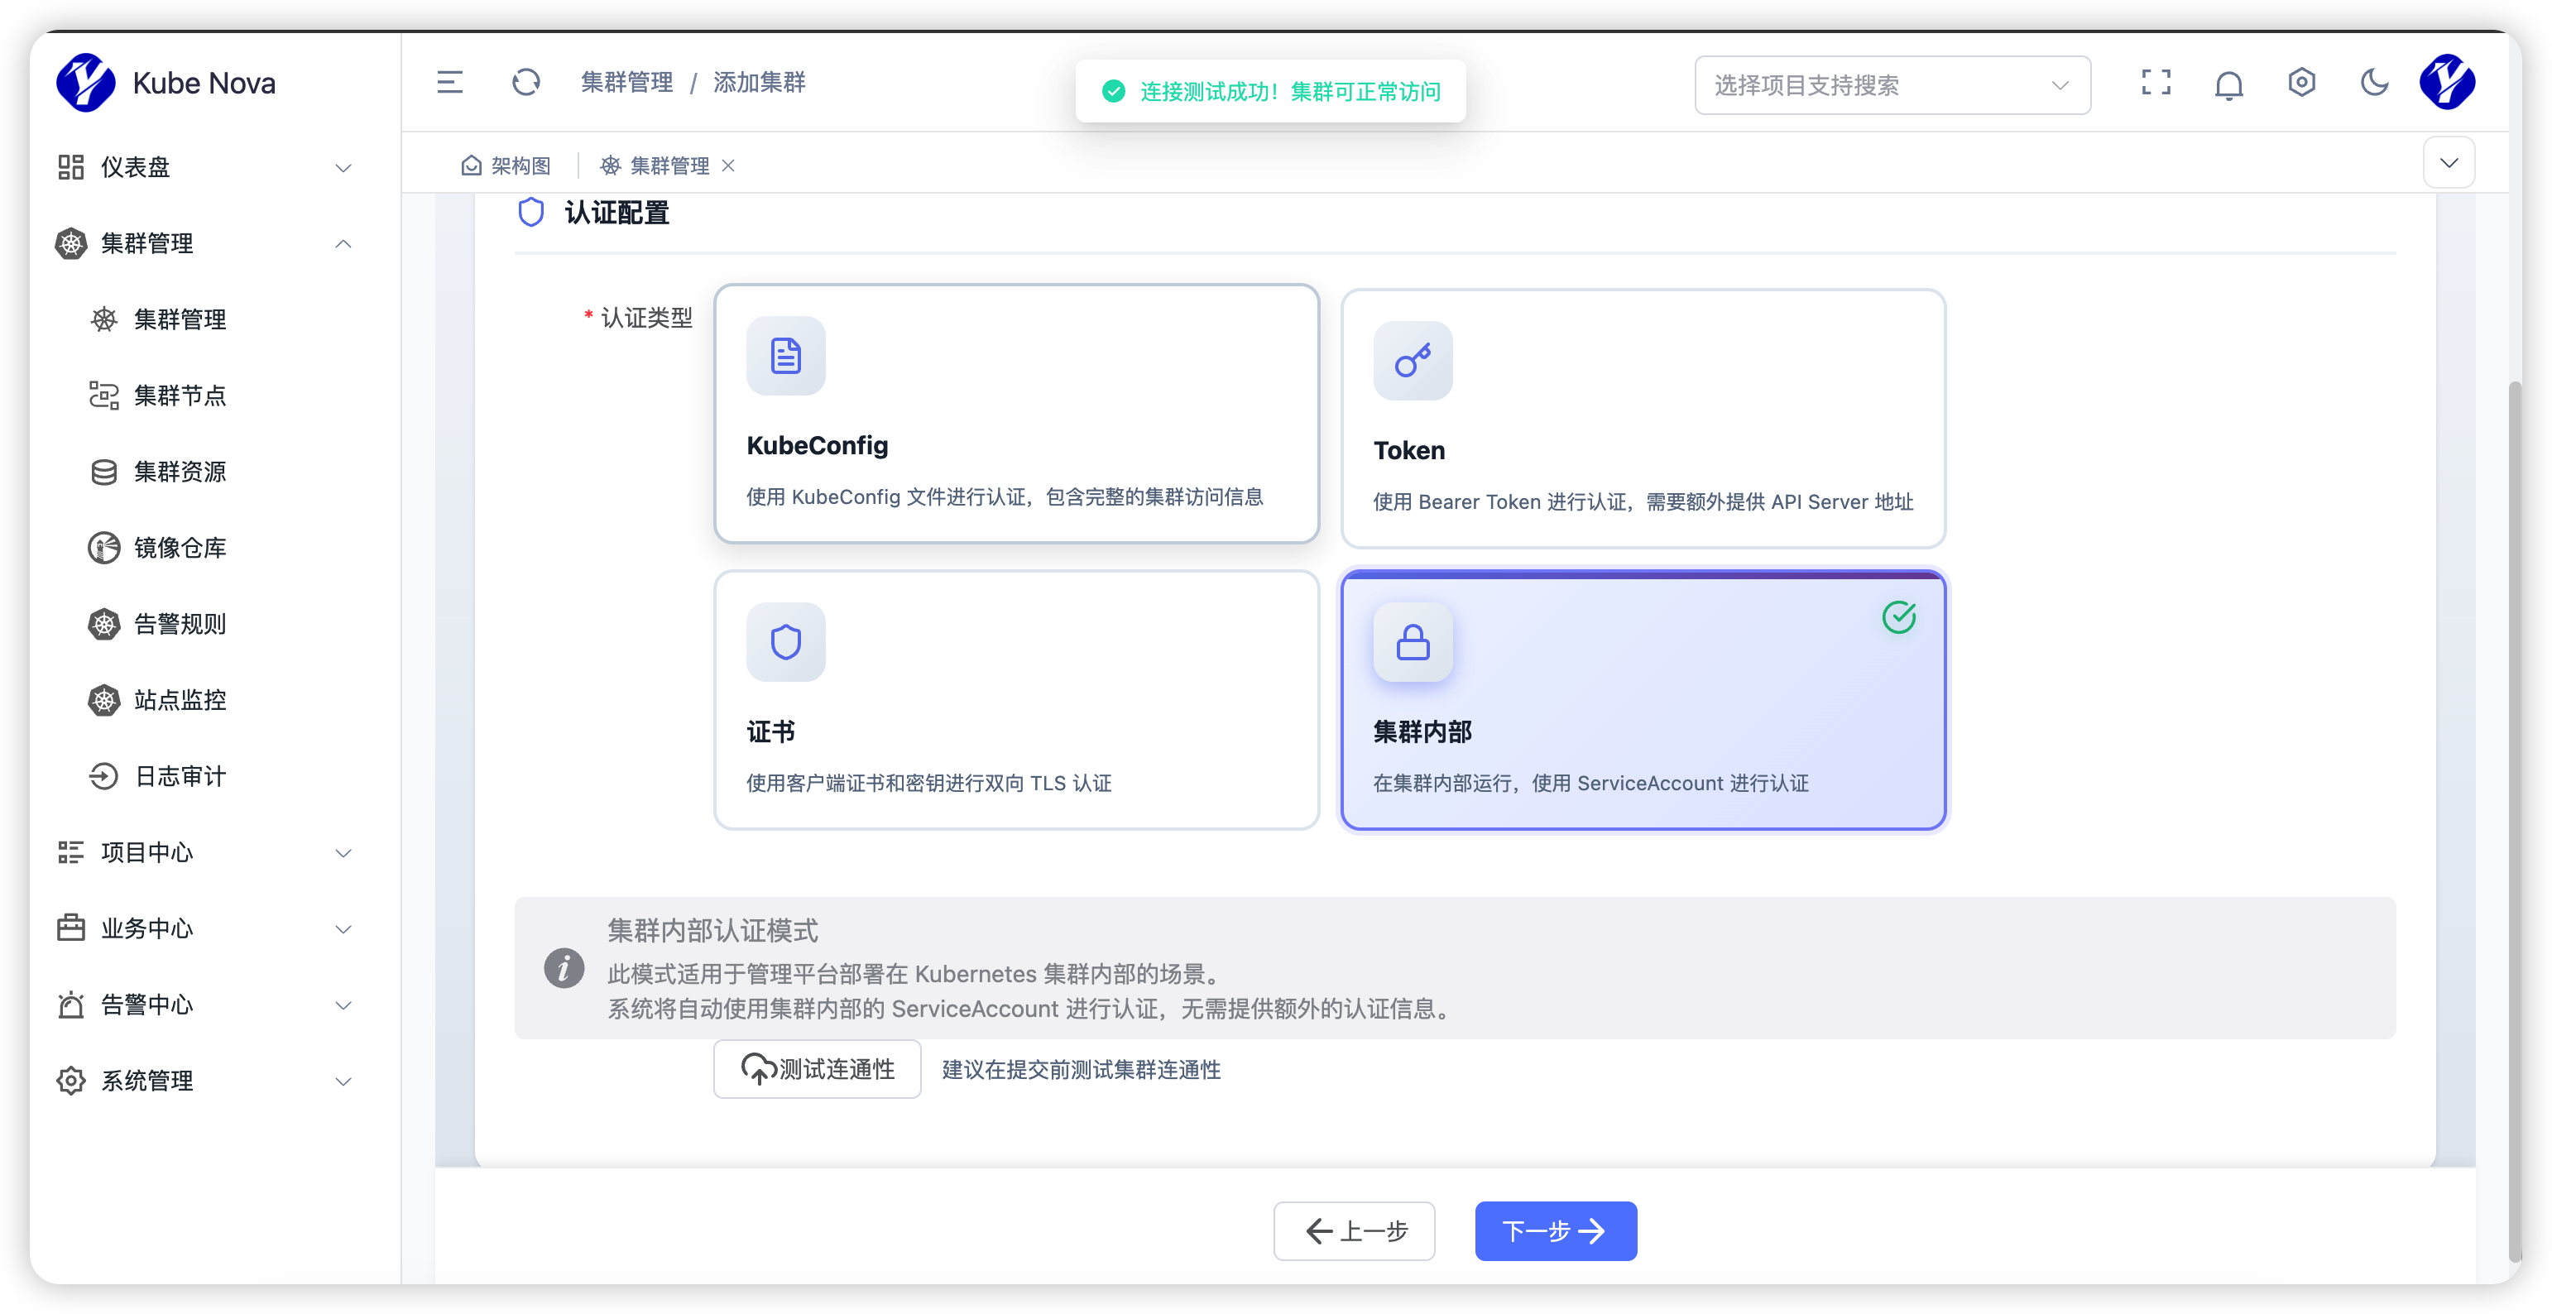
Task: Select KubeConfig authentication type card
Action: [x=1015, y=415]
